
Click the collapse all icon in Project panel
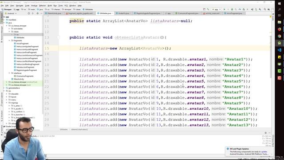click(x=33, y=13)
